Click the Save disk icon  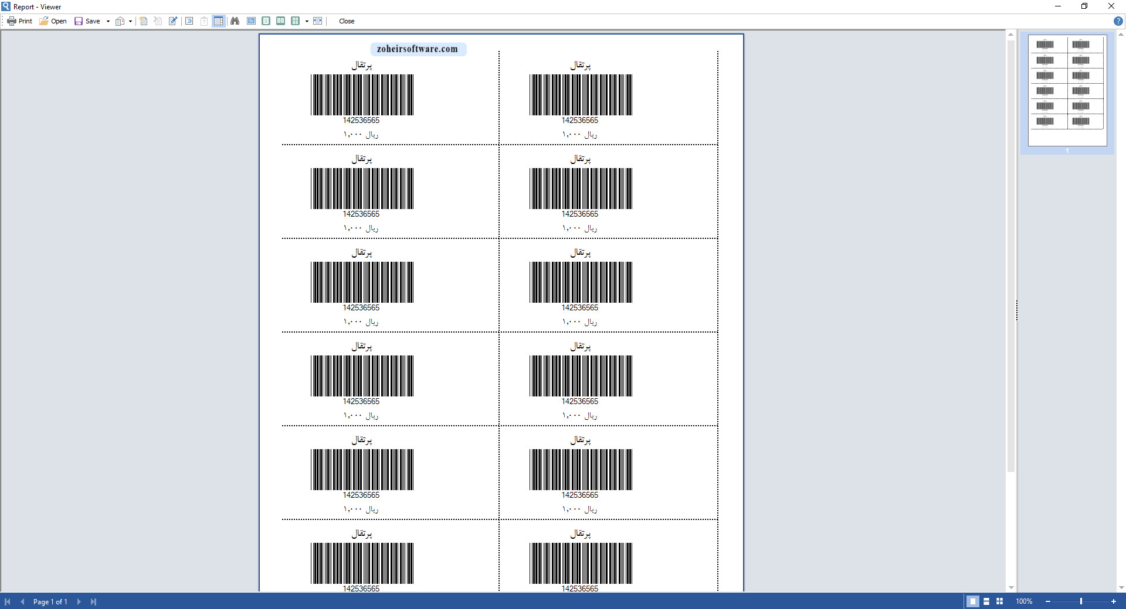pos(79,21)
